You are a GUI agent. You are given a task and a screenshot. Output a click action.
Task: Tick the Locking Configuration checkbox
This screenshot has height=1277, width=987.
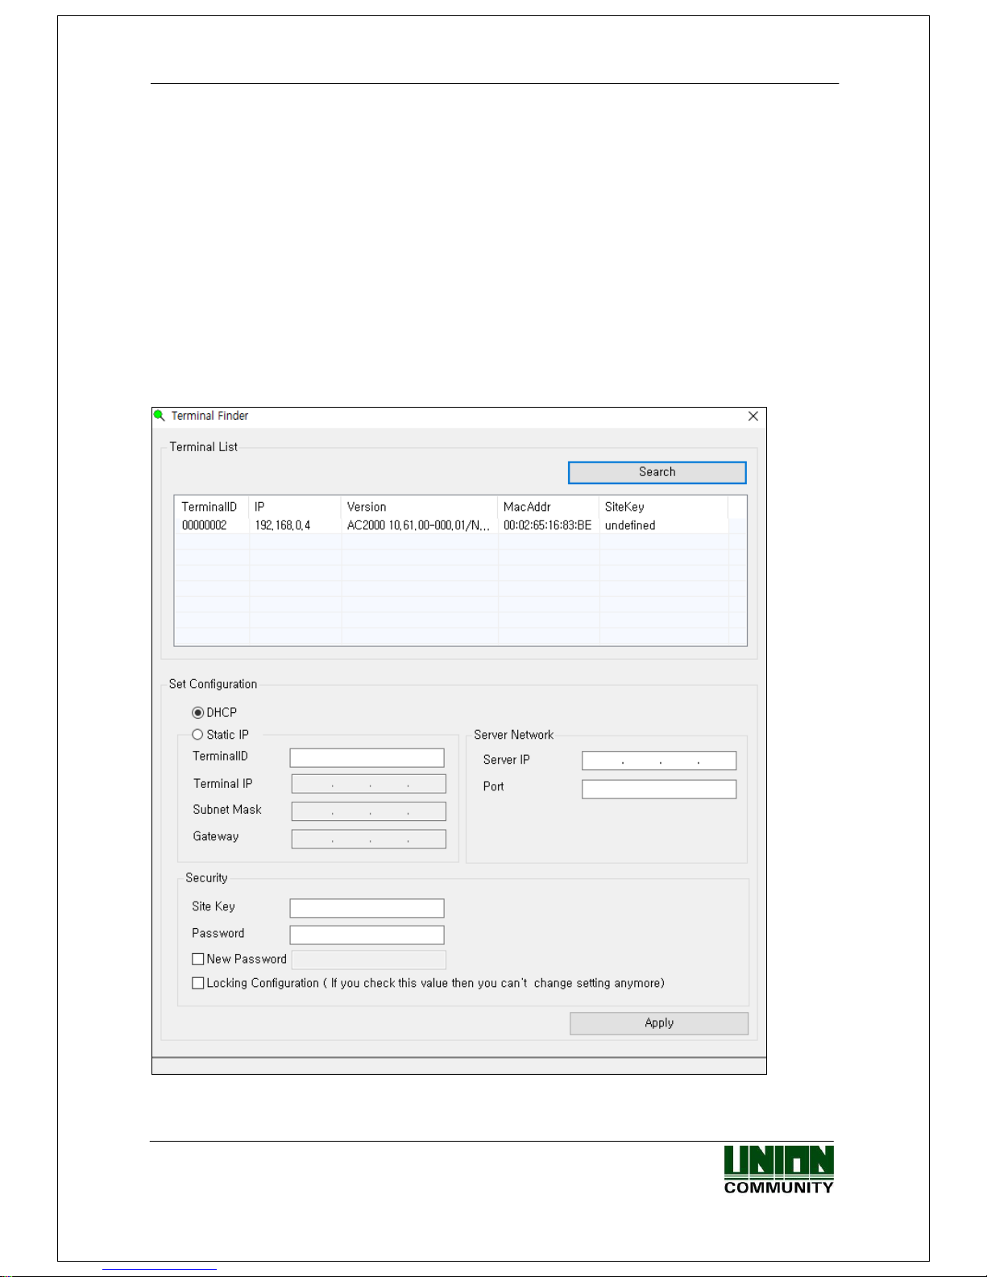click(198, 984)
